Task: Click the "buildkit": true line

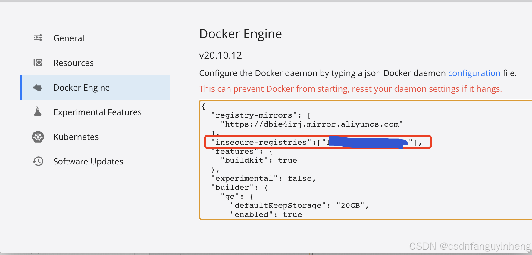Action: pos(259,161)
